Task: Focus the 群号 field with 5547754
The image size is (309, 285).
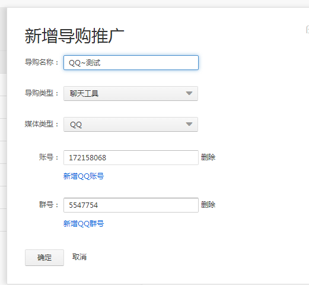Action: tap(131, 205)
